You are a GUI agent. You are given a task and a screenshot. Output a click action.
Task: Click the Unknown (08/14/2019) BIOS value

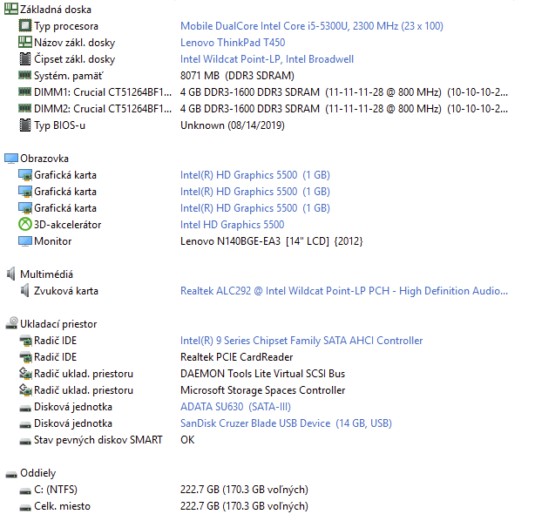233,125
